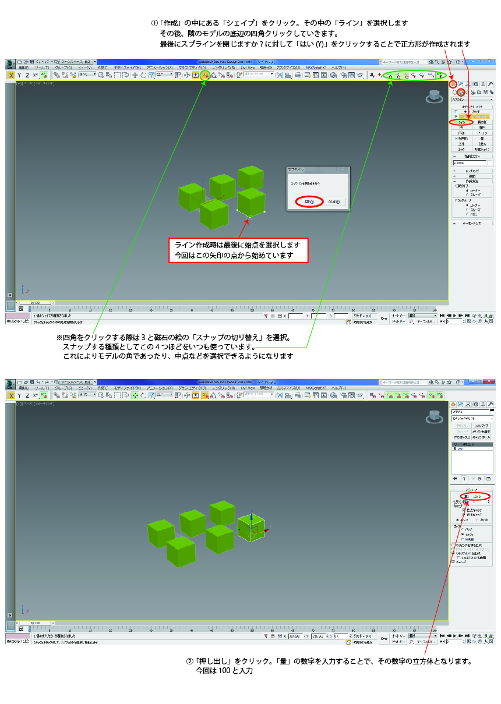Image resolution: width=501 pixels, height=704 pixels.
Task: Select the Lights category icon beside the Shapes icon
Action: point(467,92)
